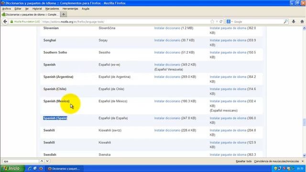The width and height of the screenshot is (306, 172).
Task: Focus the Google search box
Action: click(x=258, y=21)
